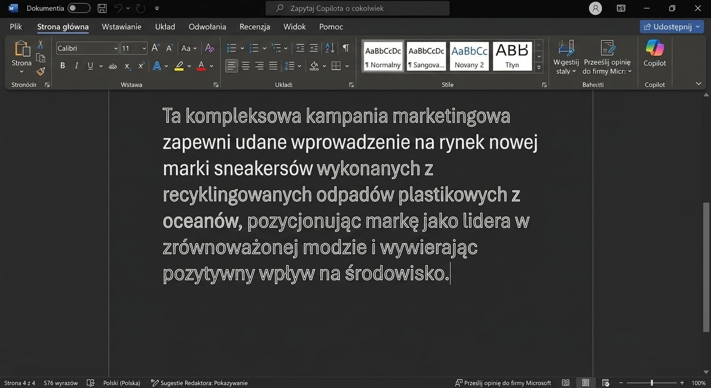Toggle paragraph marks pilcrow display

pos(345,48)
